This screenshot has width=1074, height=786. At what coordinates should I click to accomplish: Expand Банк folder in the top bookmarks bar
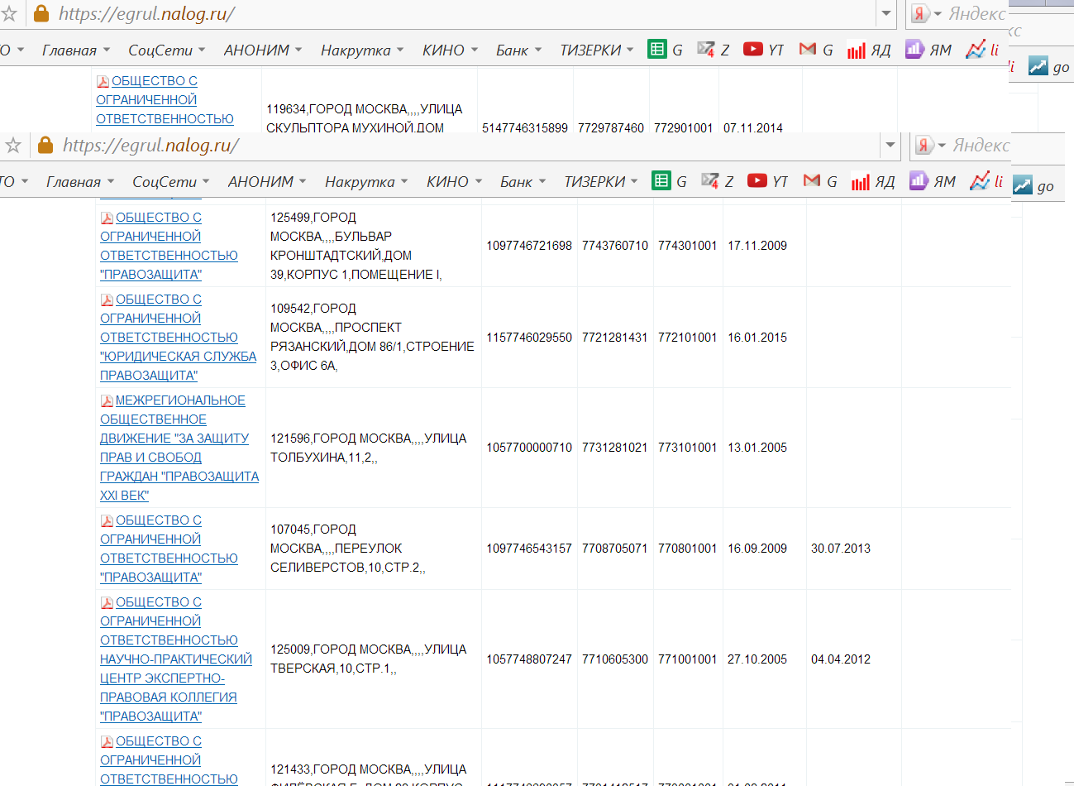point(518,50)
